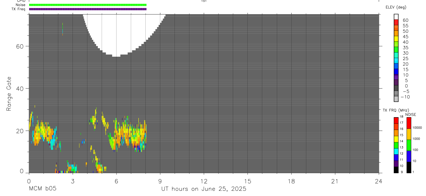This screenshot has width=426, height=196.
Task: Click the red top swatch of NOISE colour bar
Action: 409,123
